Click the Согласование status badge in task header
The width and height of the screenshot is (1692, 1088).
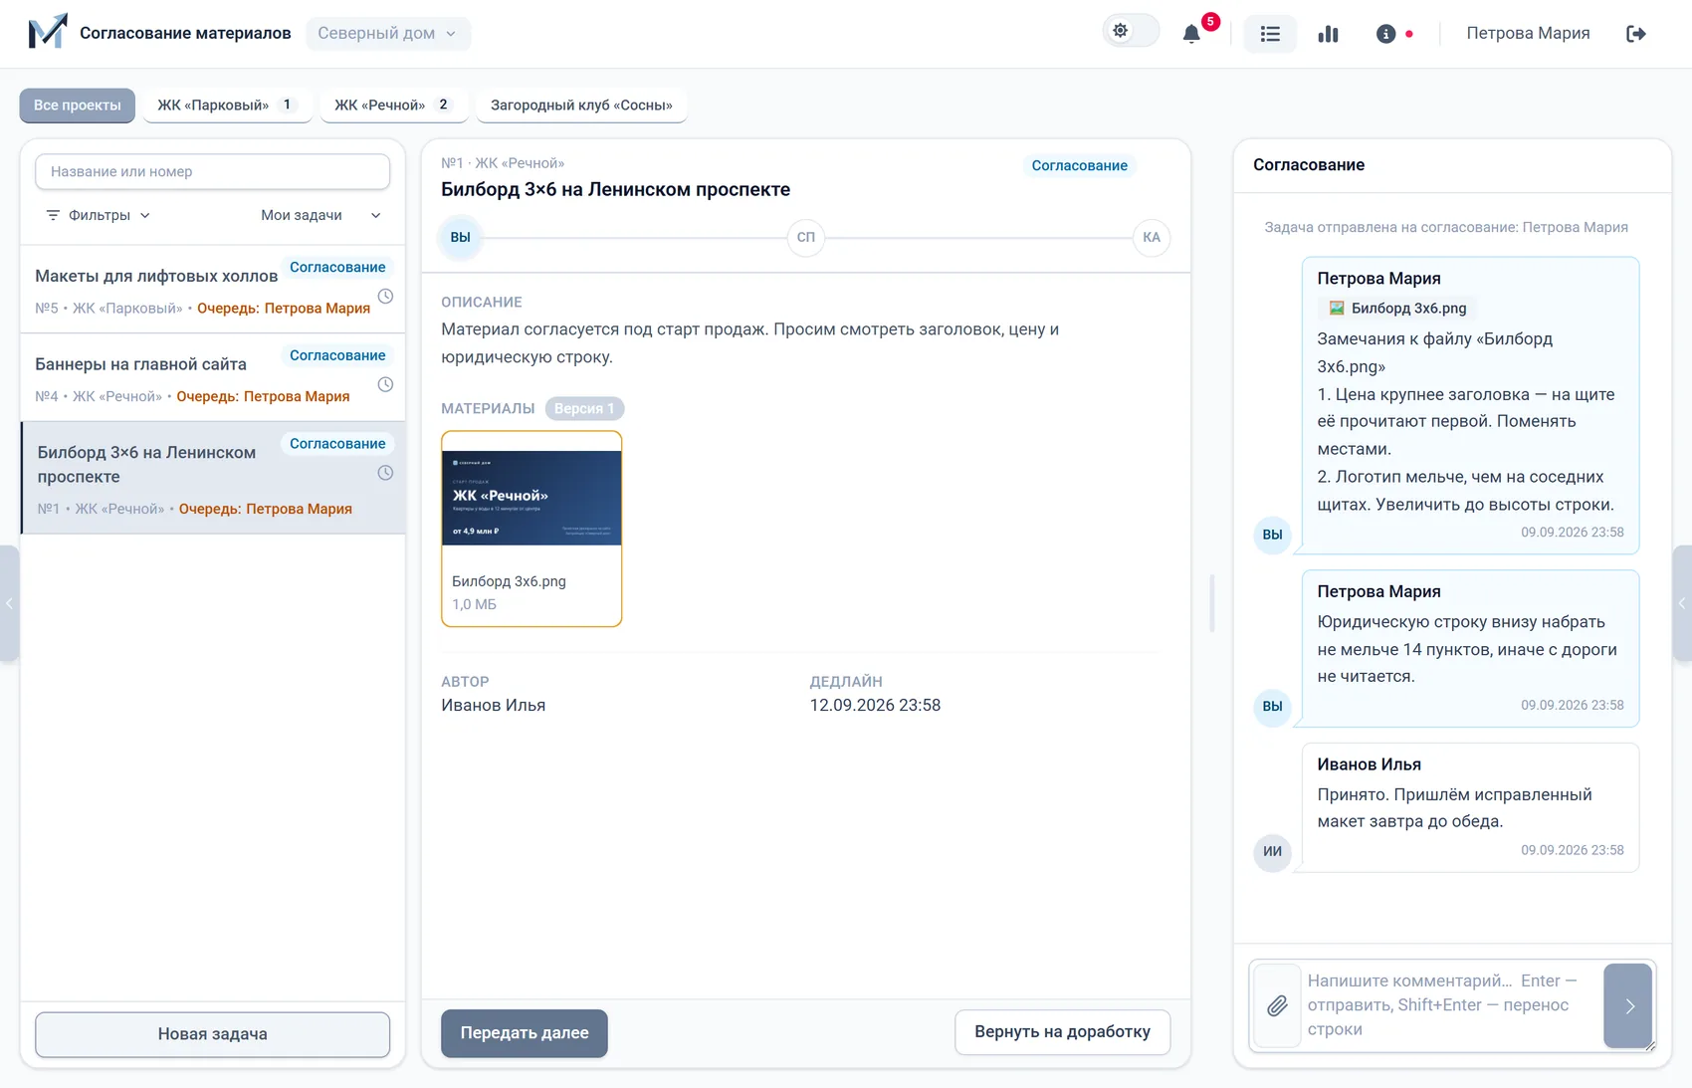(x=1079, y=165)
